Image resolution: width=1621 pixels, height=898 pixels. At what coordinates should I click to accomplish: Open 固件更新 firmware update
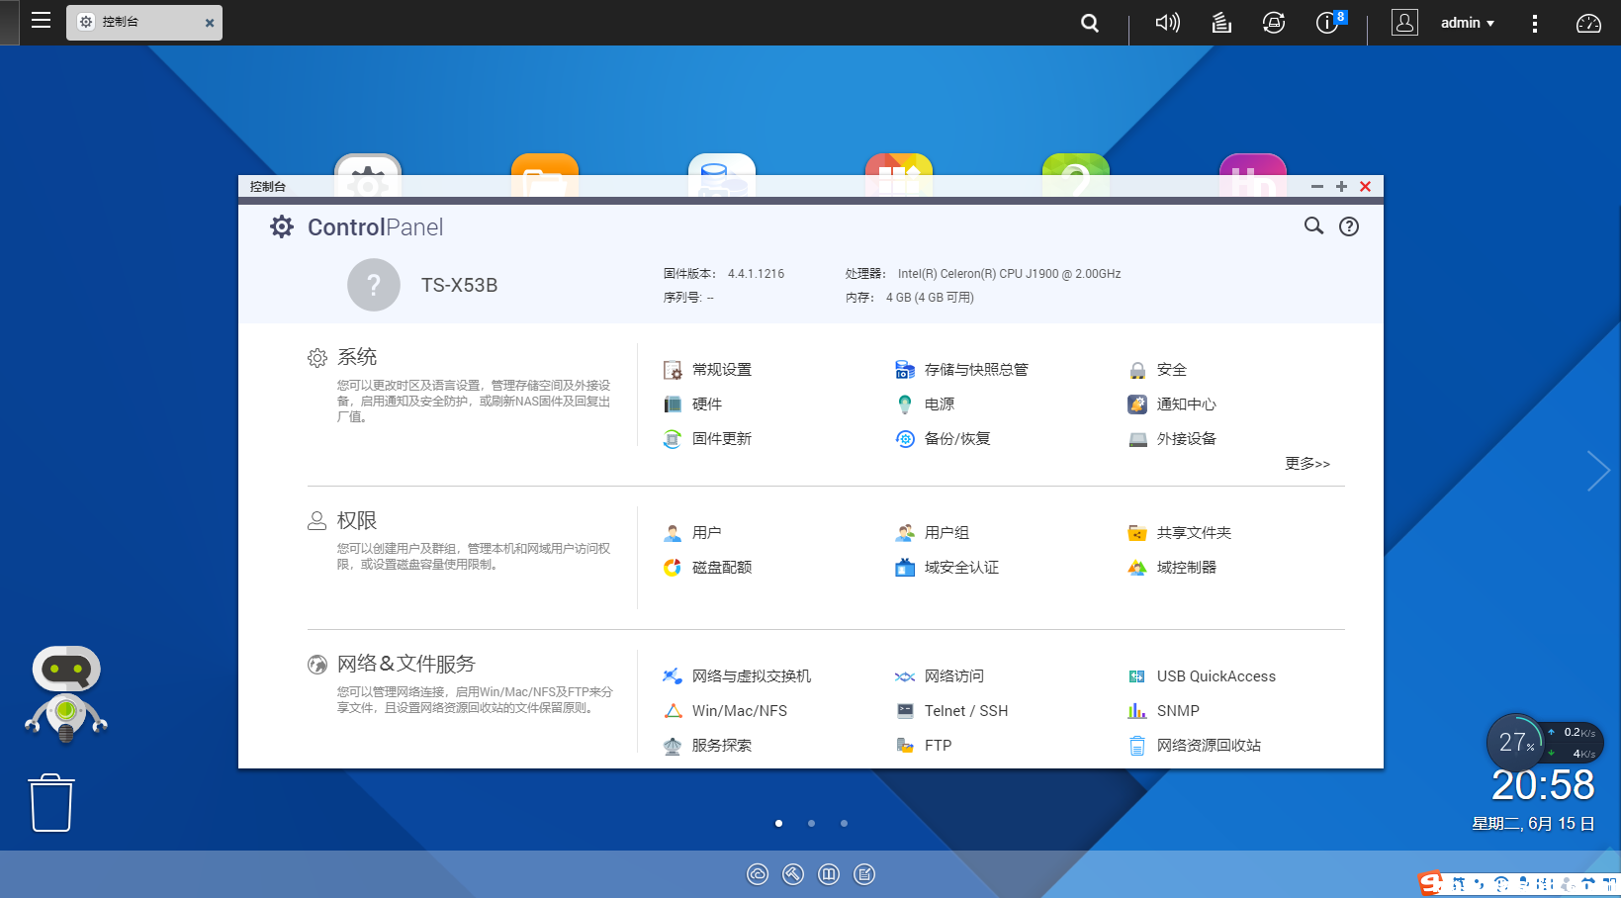pos(721,439)
